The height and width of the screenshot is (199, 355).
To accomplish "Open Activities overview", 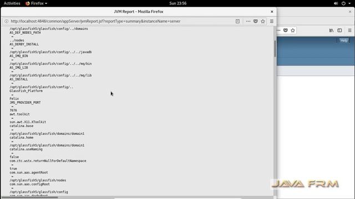I will point(12,3).
